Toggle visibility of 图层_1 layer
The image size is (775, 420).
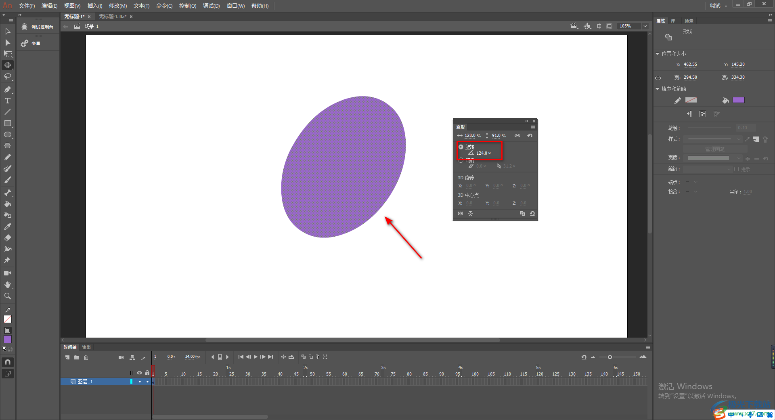[140, 382]
